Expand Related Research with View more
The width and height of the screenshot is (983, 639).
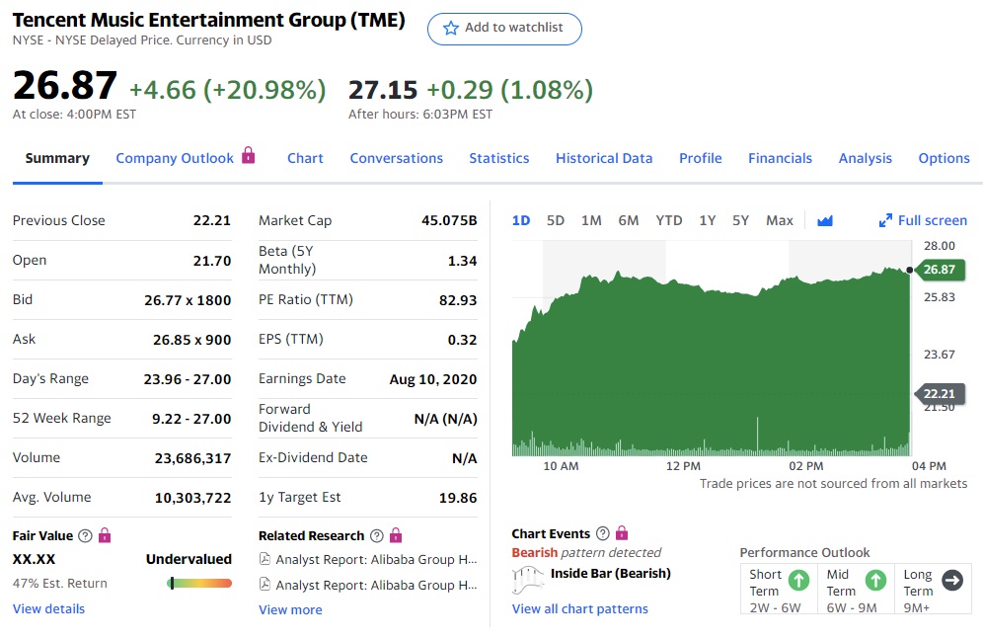[290, 609]
